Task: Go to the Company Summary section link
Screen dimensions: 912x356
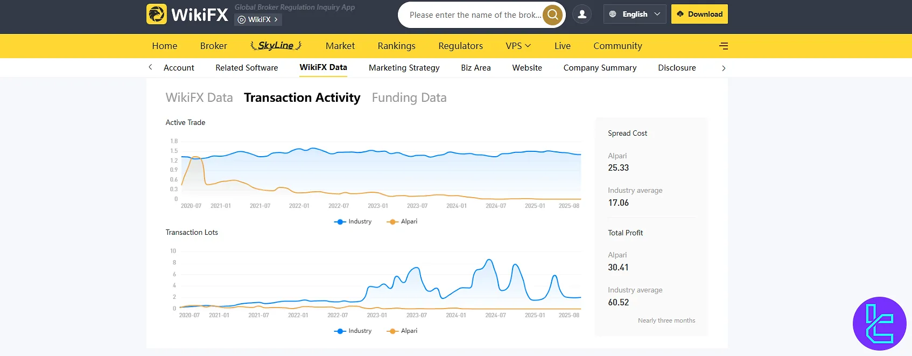Action: tap(600, 68)
